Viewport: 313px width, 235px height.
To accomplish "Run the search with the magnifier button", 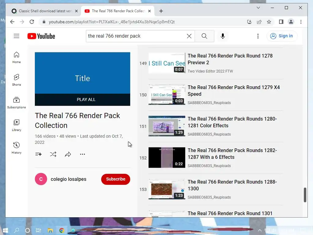I will (204, 36).
